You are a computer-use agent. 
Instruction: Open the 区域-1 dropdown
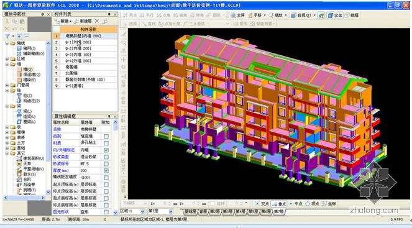pyautogui.click(x=142, y=211)
